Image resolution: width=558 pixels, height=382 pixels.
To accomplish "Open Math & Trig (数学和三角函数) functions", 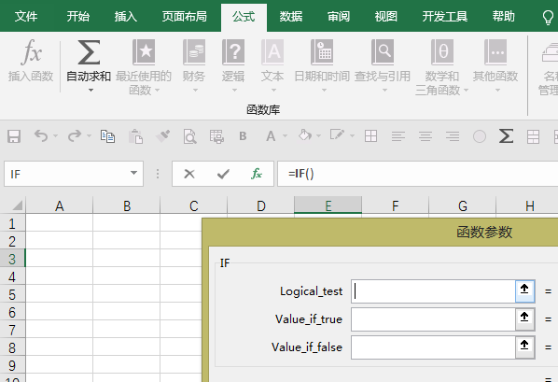I will coord(442,67).
